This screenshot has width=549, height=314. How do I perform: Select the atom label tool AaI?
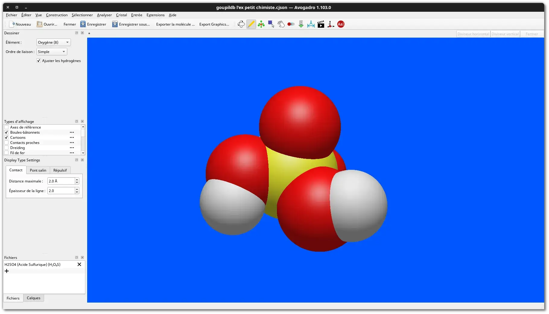(341, 24)
